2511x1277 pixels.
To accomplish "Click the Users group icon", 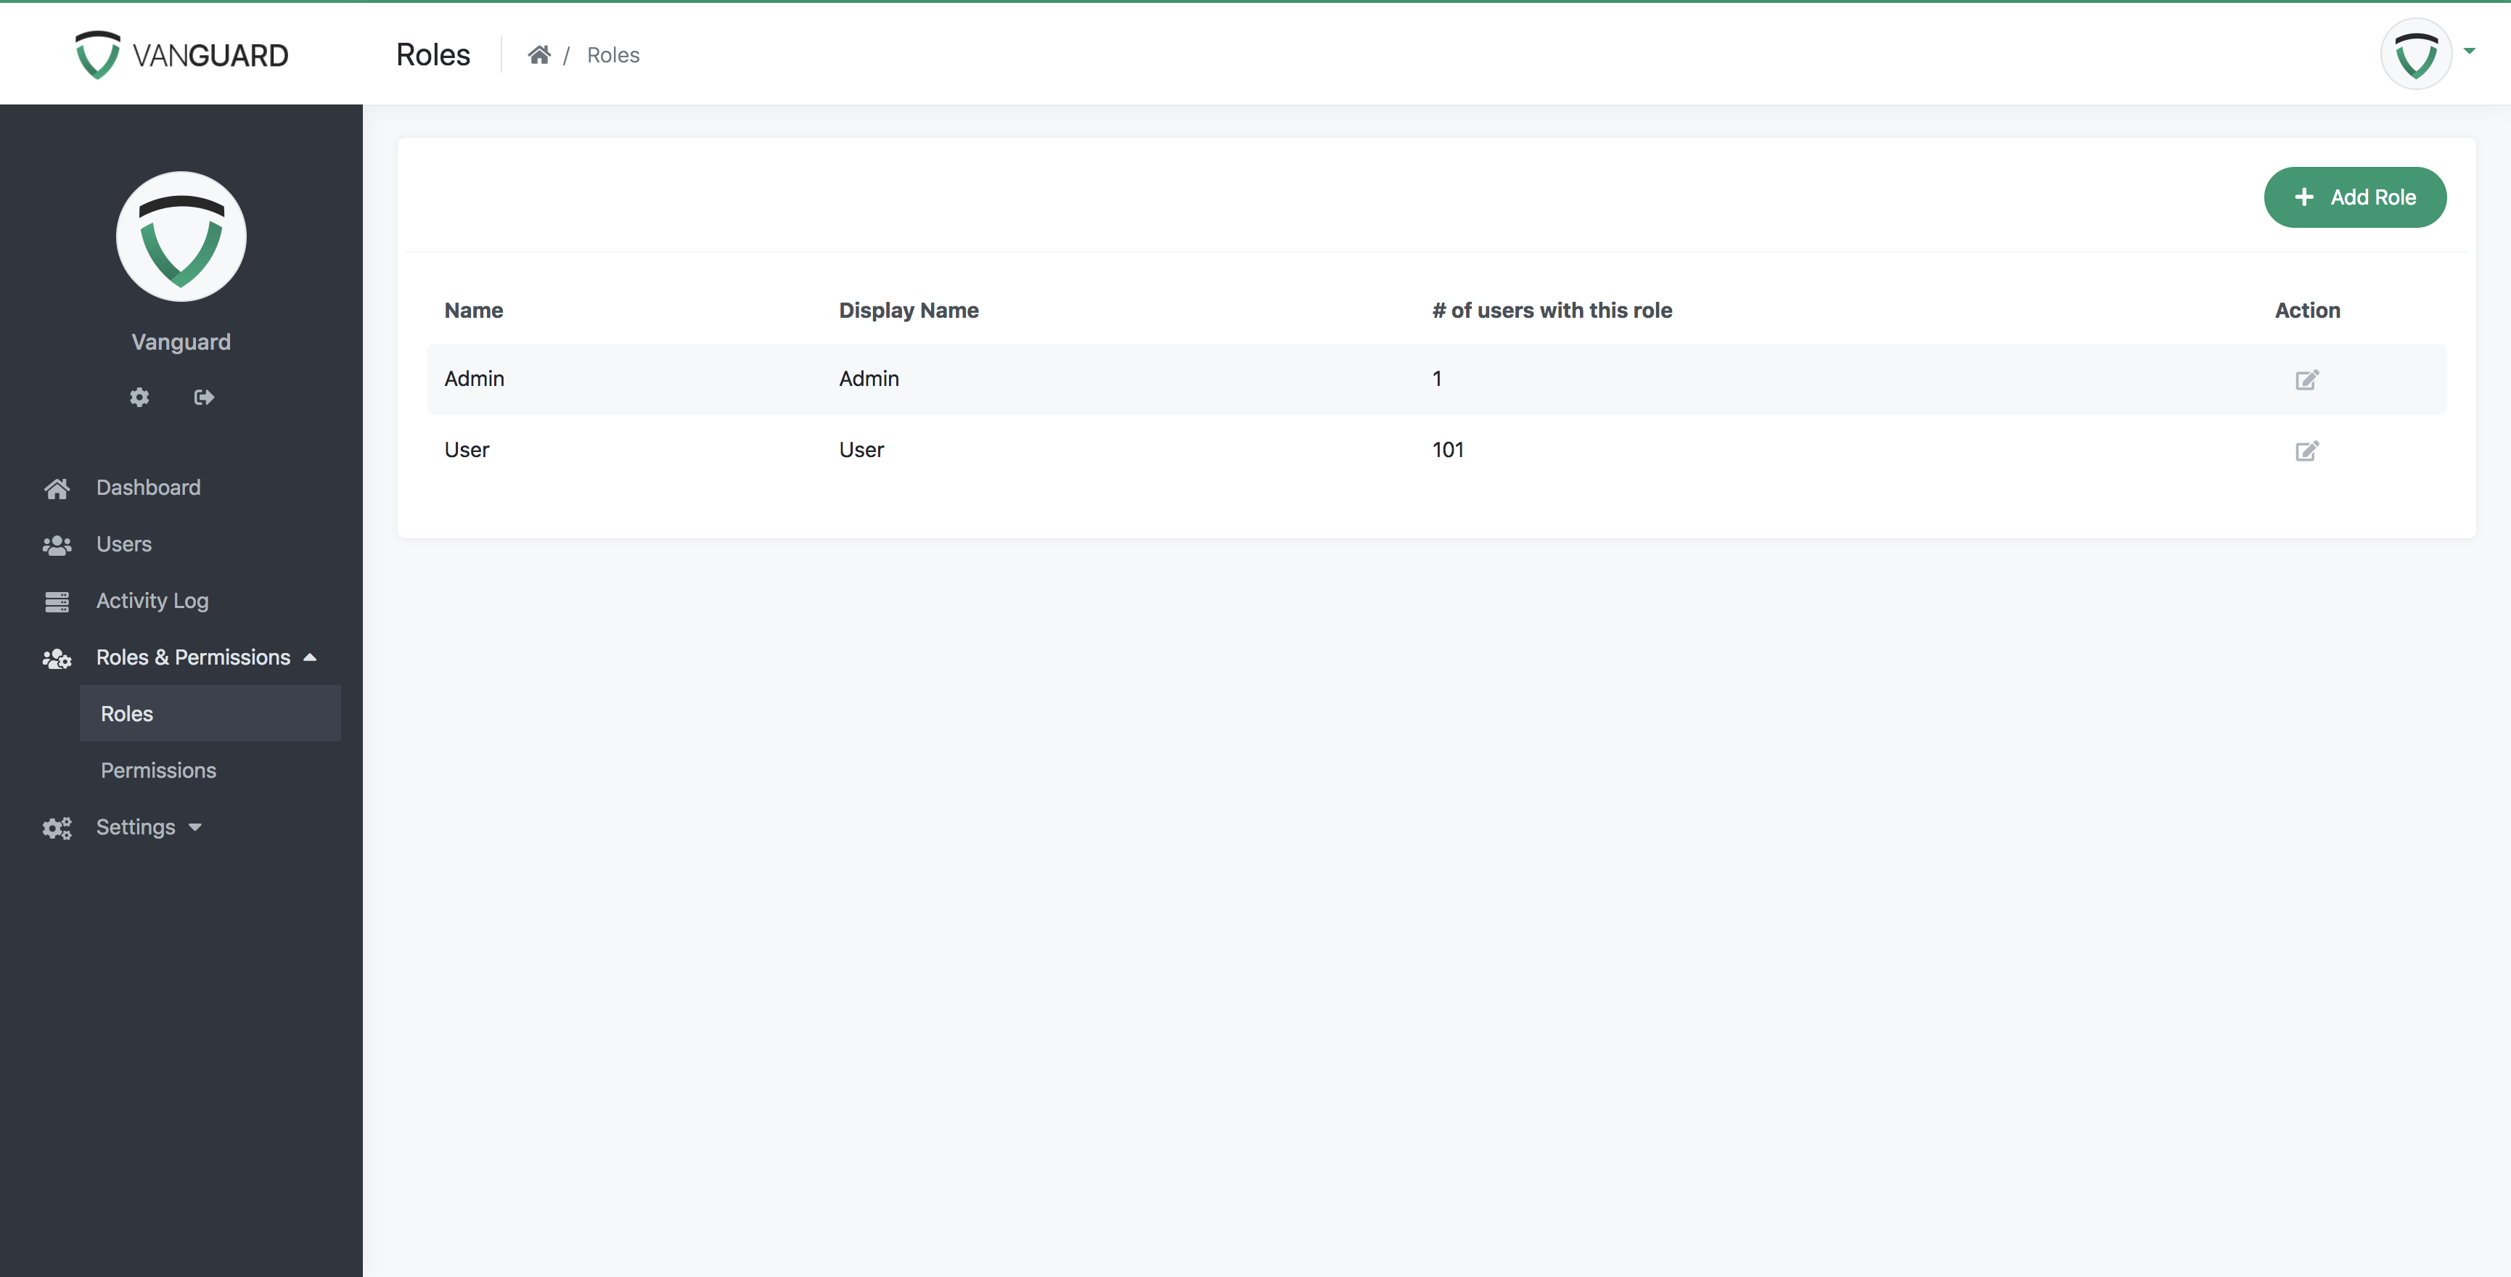I will [x=54, y=543].
